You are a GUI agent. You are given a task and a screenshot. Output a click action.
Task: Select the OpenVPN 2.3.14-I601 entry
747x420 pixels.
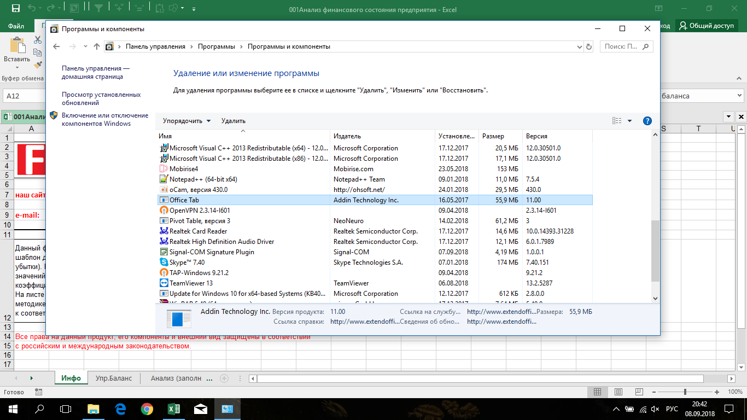(x=200, y=211)
